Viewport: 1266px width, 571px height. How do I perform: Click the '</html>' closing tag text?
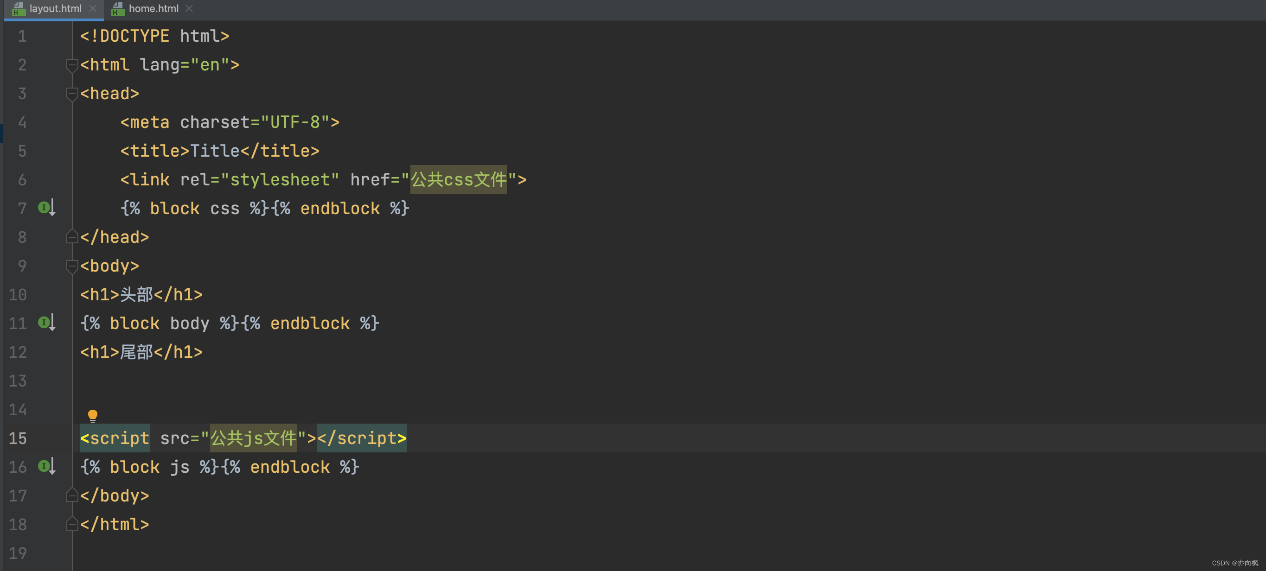click(x=115, y=524)
